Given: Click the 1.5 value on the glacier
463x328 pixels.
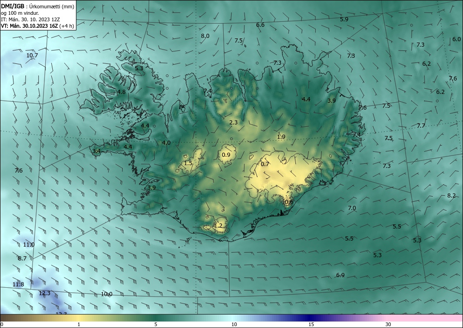Looking at the screenshot, I should tap(188, 163).
